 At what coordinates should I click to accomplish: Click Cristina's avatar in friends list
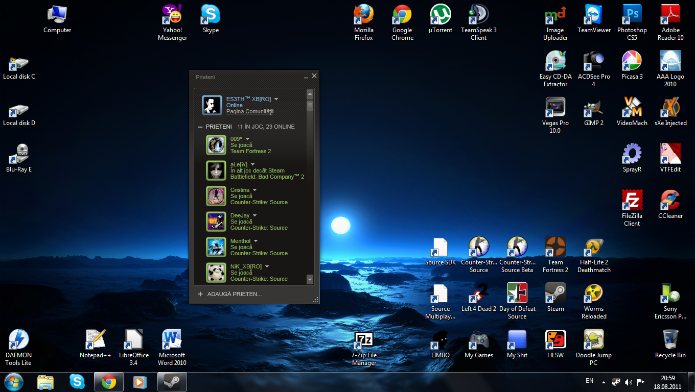(x=216, y=196)
